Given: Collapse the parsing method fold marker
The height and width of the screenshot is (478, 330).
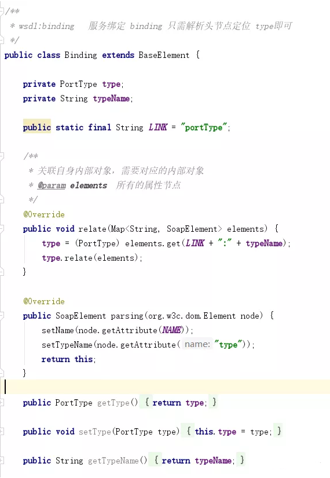Looking at the screenshot, I should (2, 316).
